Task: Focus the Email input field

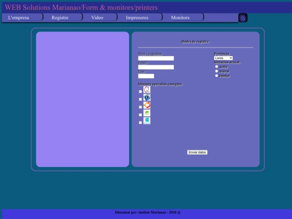Action: [x=156, y=67]
